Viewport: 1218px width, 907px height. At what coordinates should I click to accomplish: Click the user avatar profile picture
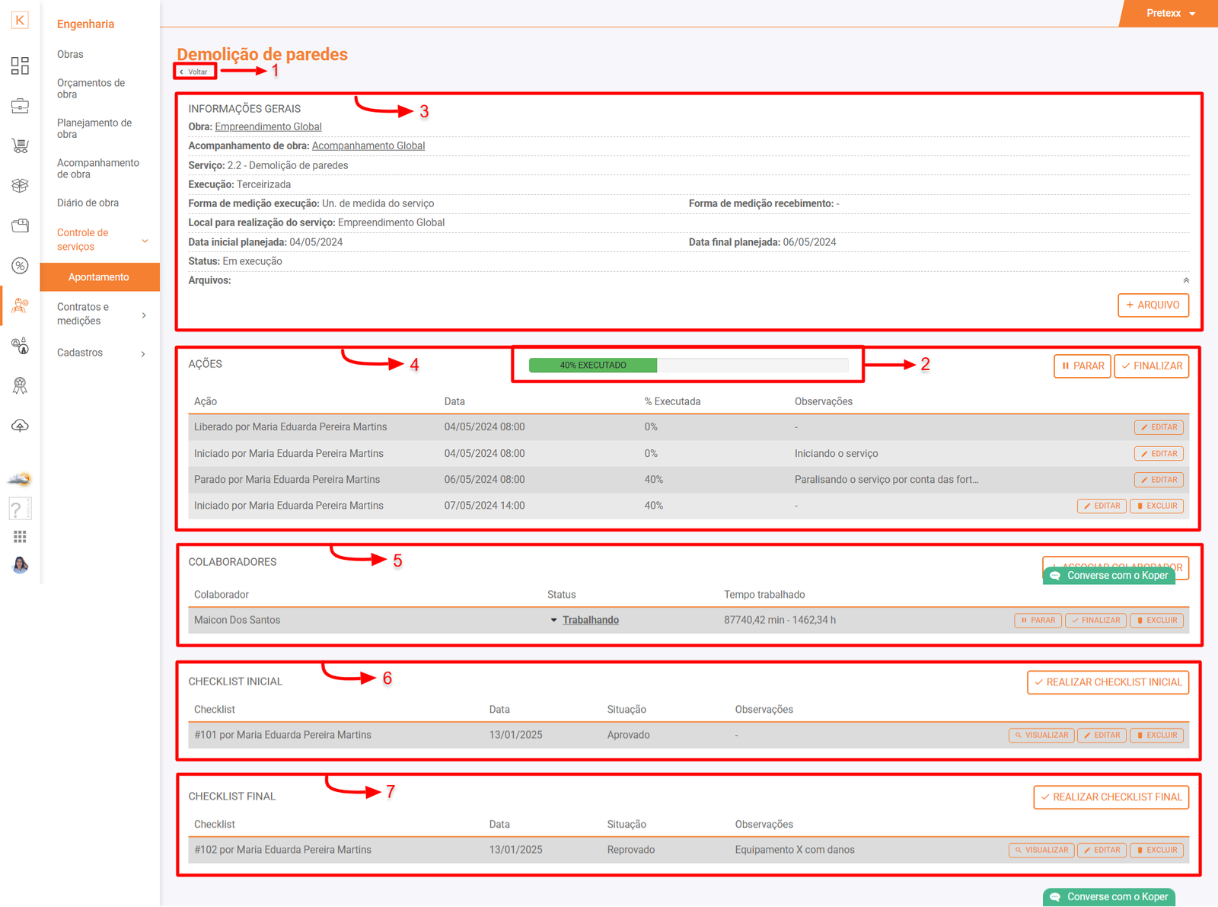(20, 565)
